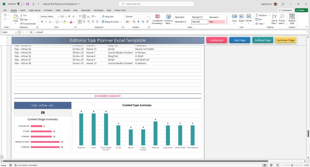This screenshot has width=310, height=167.
Task: Click Merge & Center
Action: (x=110, y=22)
